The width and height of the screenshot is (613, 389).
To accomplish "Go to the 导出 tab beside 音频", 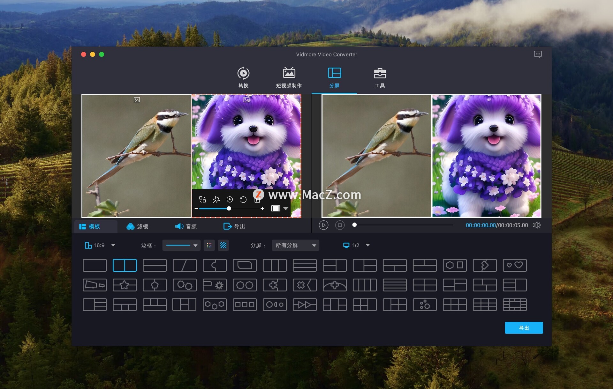I will point(234,226).
